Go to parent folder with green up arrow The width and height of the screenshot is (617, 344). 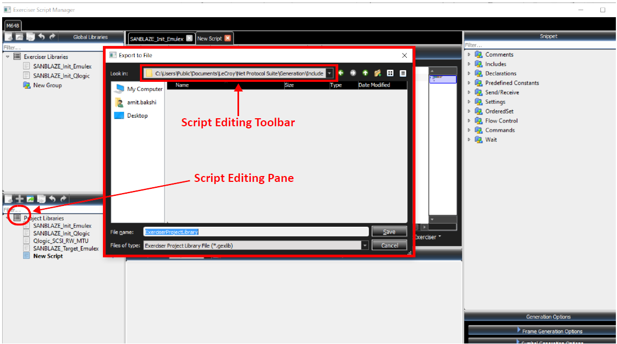(x=365, y=73)
